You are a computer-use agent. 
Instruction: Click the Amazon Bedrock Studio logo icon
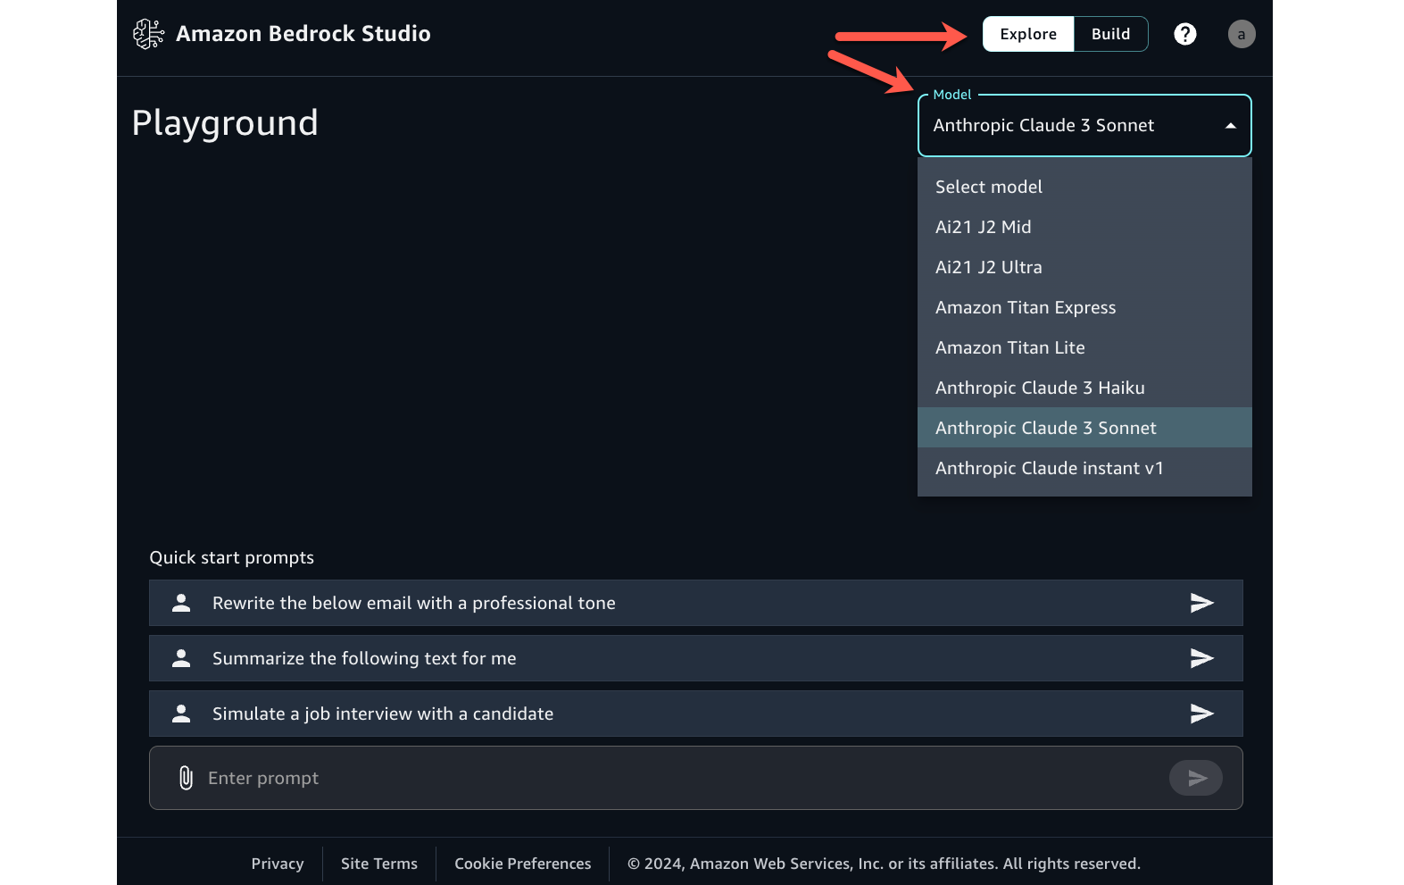point(148,34)
